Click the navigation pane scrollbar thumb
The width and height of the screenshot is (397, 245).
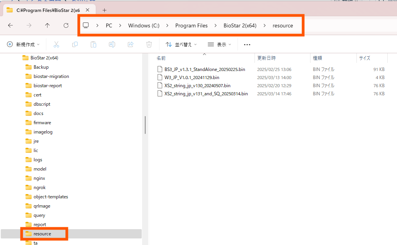[145, 125]
